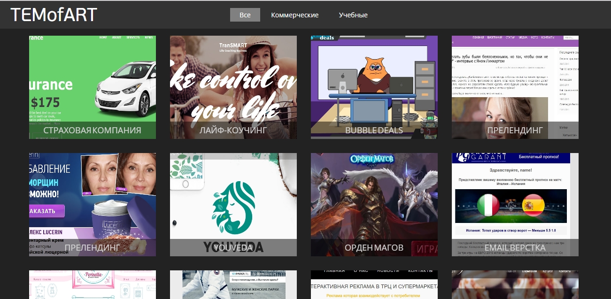Click the Лайф-коучинг caption label
This screenshot has width=611, height=299.
[x=233, y=130]
